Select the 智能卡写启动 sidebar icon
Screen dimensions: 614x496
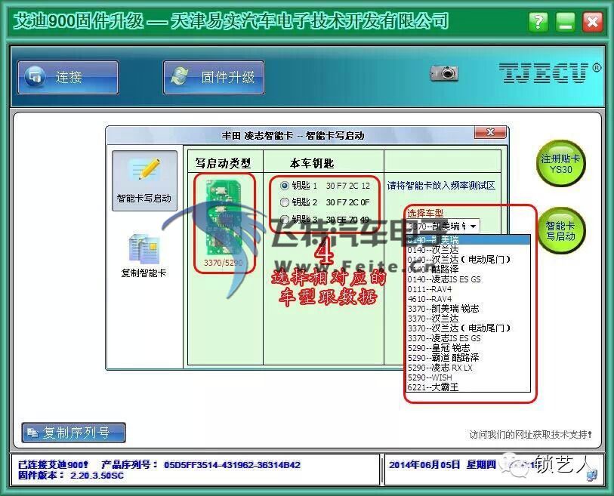(x=144, y=181)
